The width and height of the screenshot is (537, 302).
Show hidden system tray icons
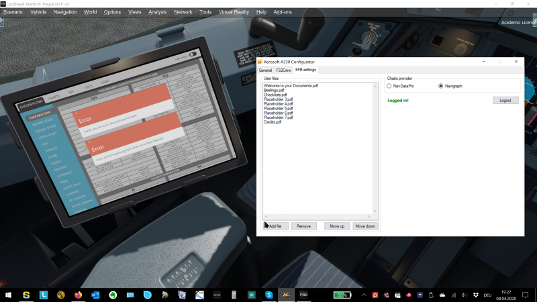[x=364, y=295]
